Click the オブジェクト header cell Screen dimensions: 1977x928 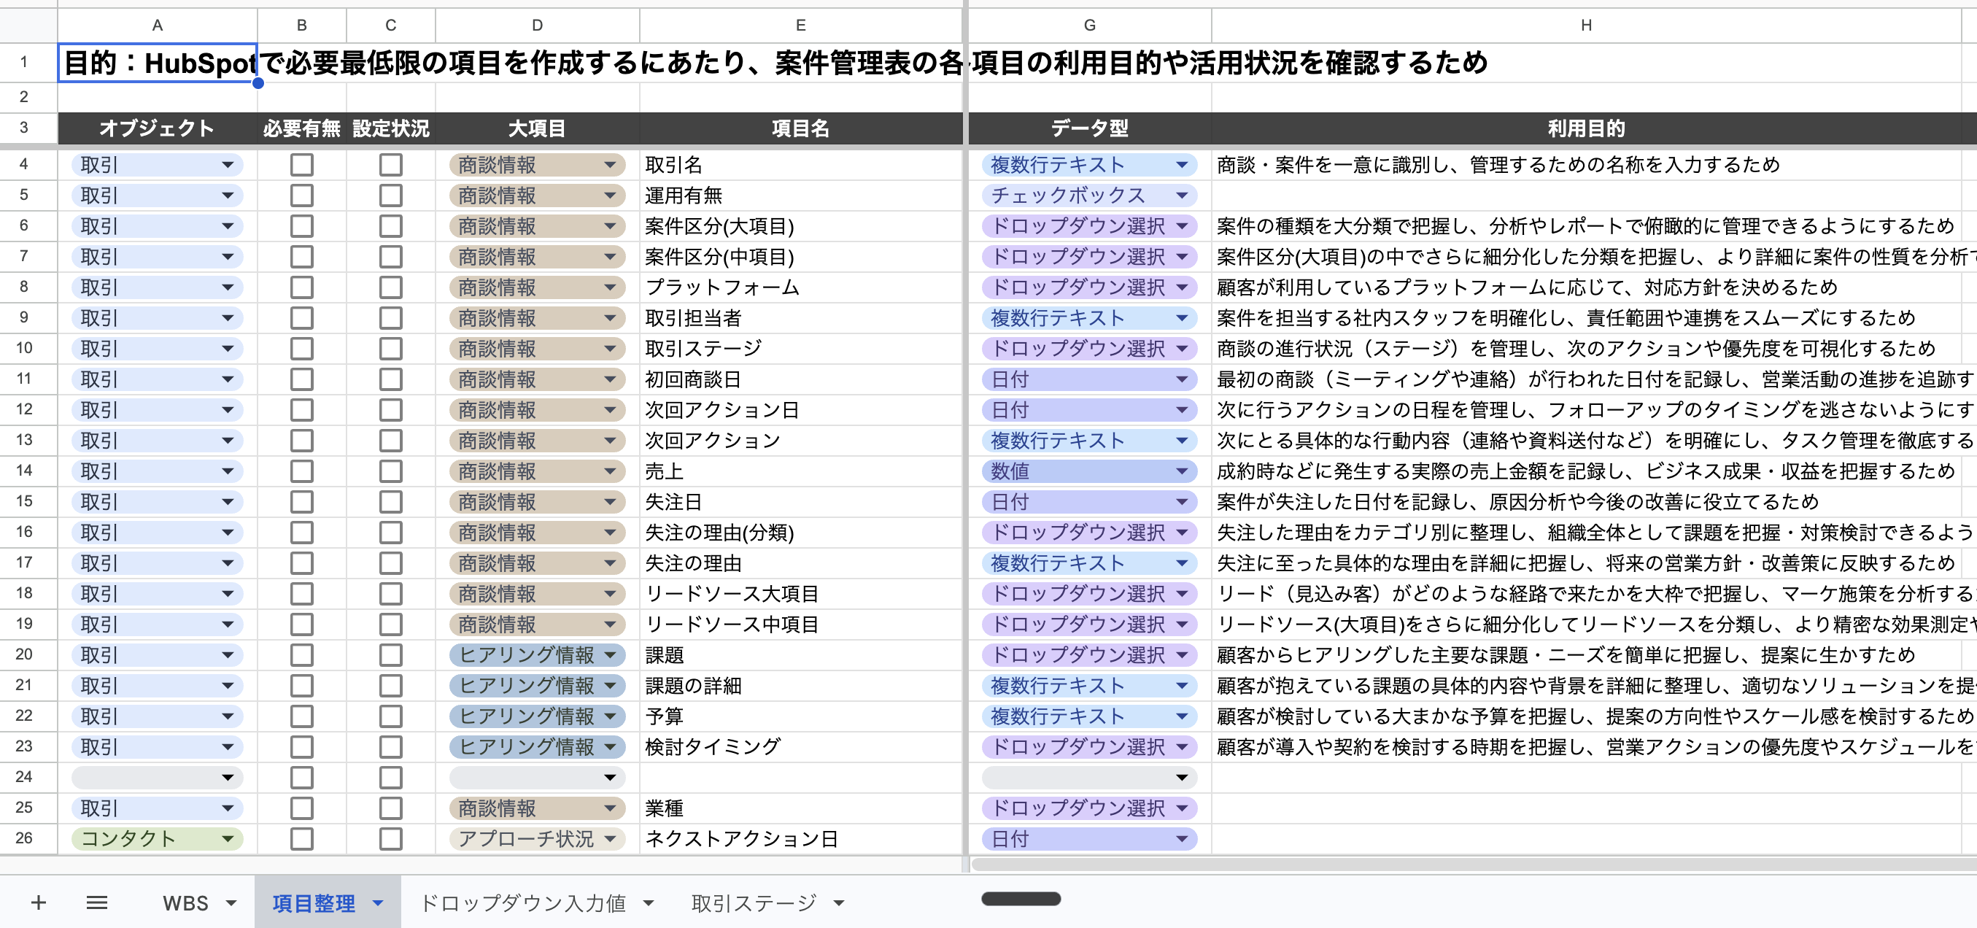pyautogui.click(x=158, y=128)
